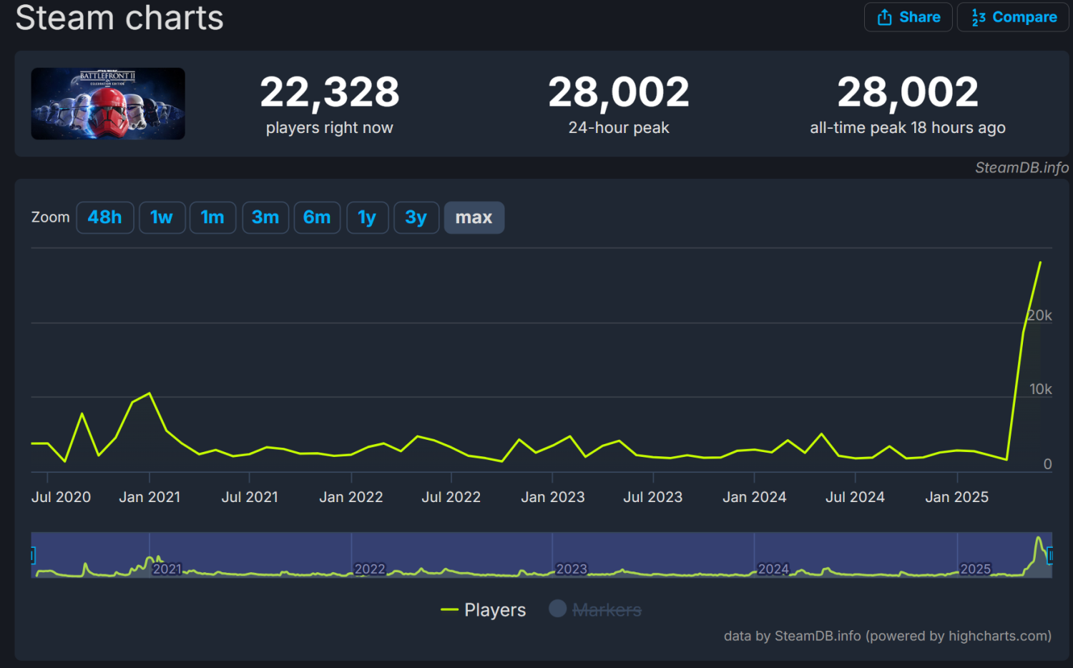
Task: Enable the Markers series in legend
Action: 595,609
